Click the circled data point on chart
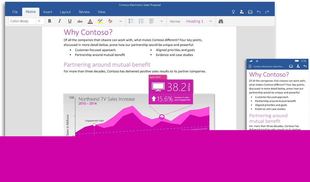Screen dimensions: 310x182 coord(162,117)
